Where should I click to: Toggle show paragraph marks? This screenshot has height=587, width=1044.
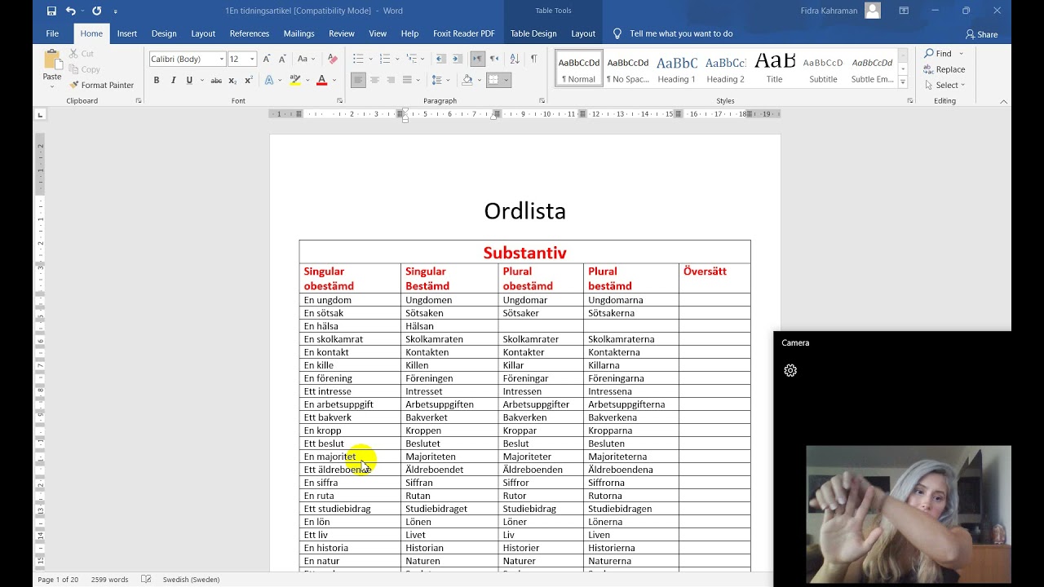point(533,59)
